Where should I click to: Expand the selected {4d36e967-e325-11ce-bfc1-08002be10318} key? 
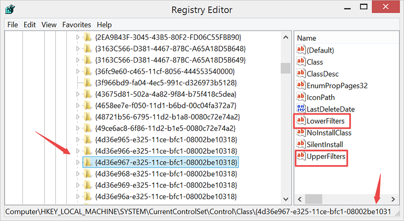coord(78,162)
